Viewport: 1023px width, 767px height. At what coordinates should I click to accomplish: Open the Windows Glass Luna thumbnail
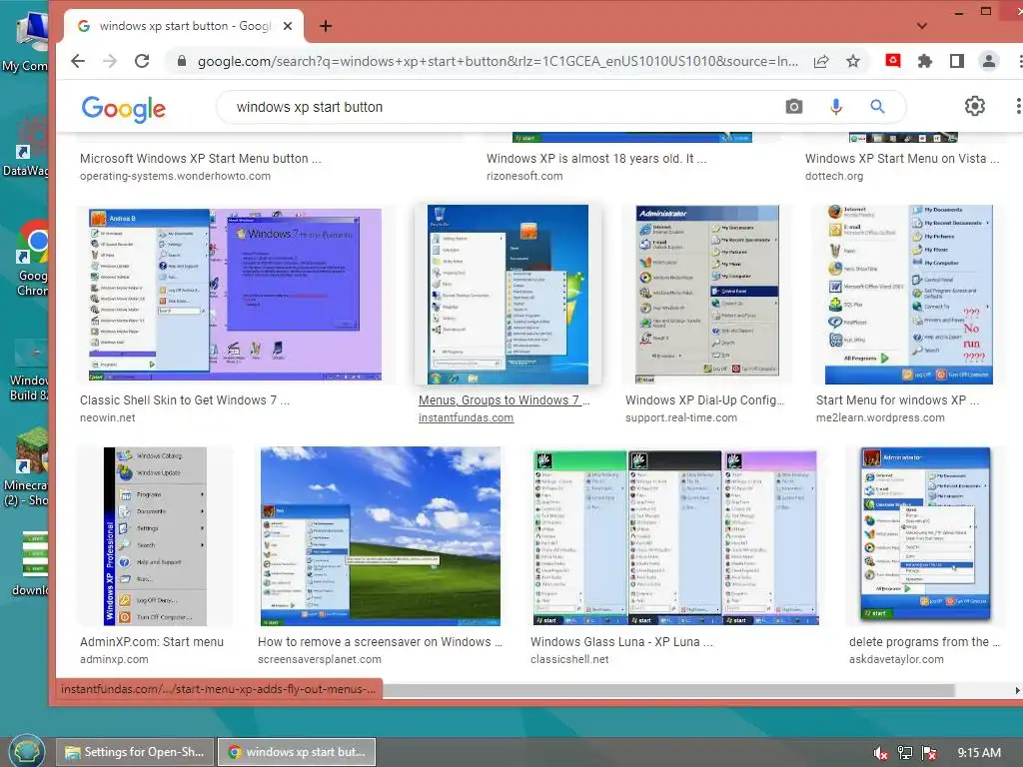coord(675,537)
